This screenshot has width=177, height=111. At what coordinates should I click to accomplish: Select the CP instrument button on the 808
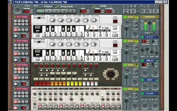point(74,79)
